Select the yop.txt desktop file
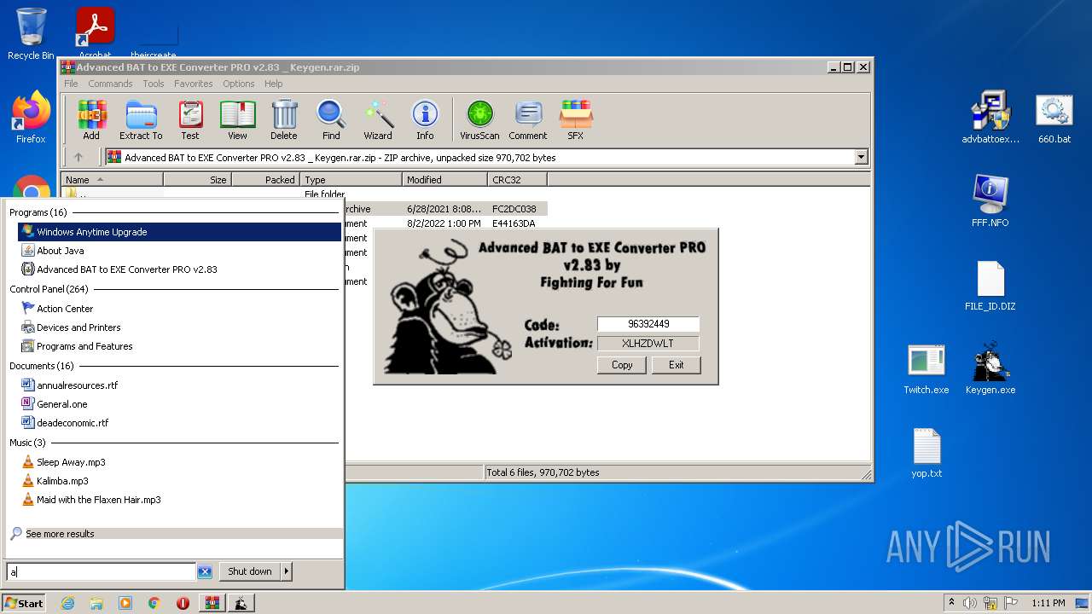The height and width of the screenshot is (614, 1092). tap(926, 453)
